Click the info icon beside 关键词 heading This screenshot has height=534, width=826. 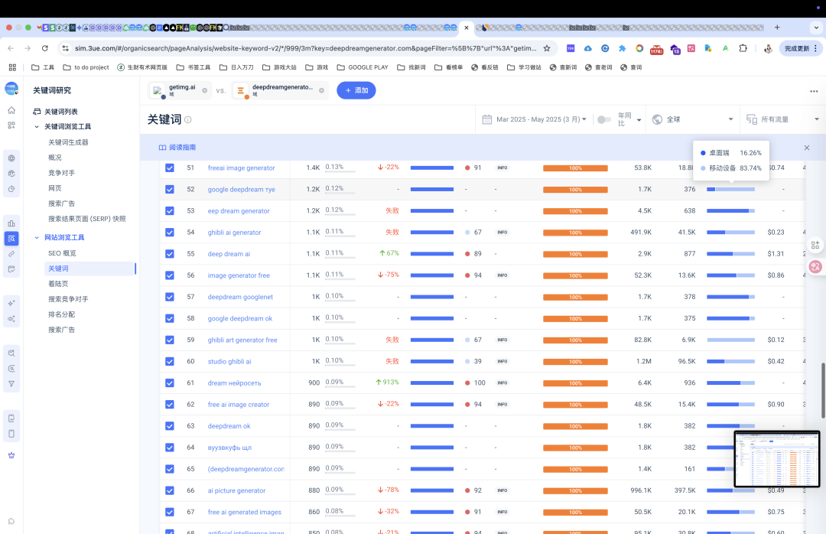point(188,119)
